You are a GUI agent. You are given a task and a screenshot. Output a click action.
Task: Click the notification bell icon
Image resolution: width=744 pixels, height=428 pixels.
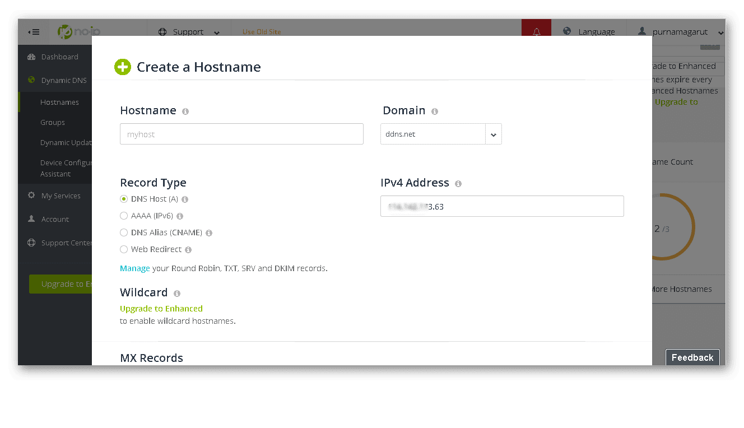[x=536, y=32]
